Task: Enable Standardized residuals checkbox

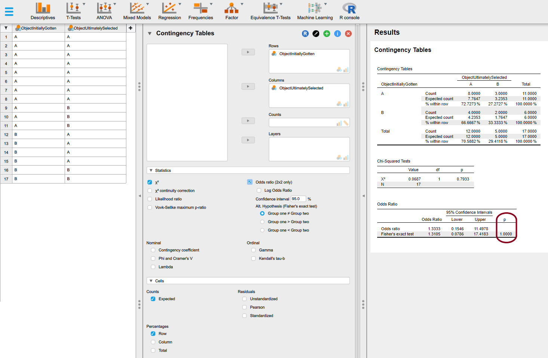Action: tap(245, 316)
